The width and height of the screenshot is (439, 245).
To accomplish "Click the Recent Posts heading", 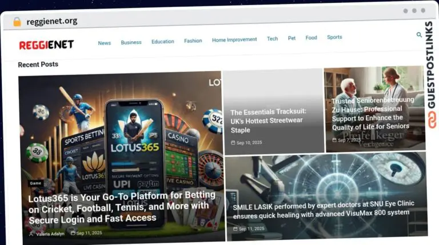I will pos(38,65).
